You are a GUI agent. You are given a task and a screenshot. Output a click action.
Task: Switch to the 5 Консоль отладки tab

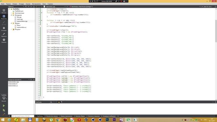tap(93, 116)
